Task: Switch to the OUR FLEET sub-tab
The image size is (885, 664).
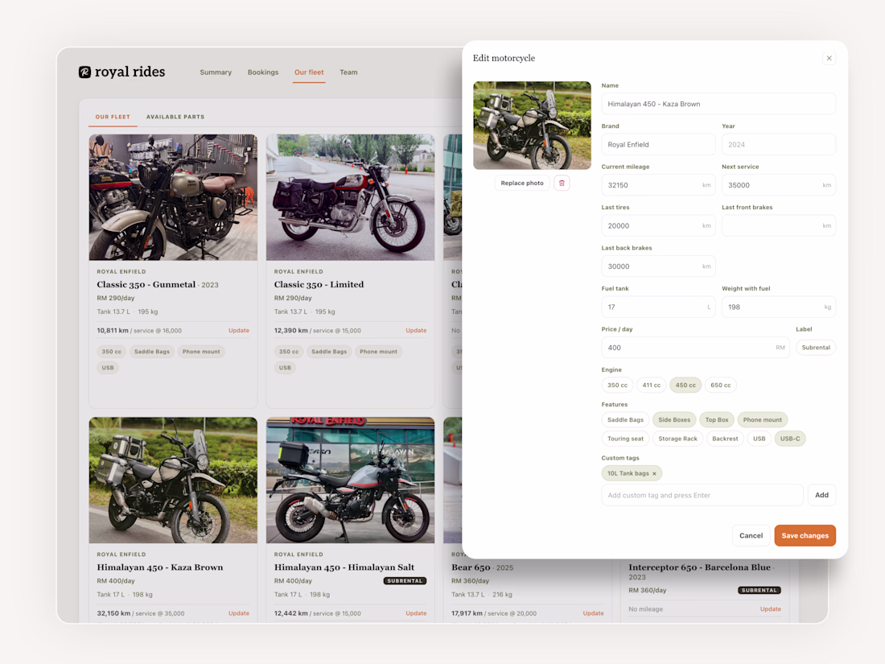Action: (113, 117)
